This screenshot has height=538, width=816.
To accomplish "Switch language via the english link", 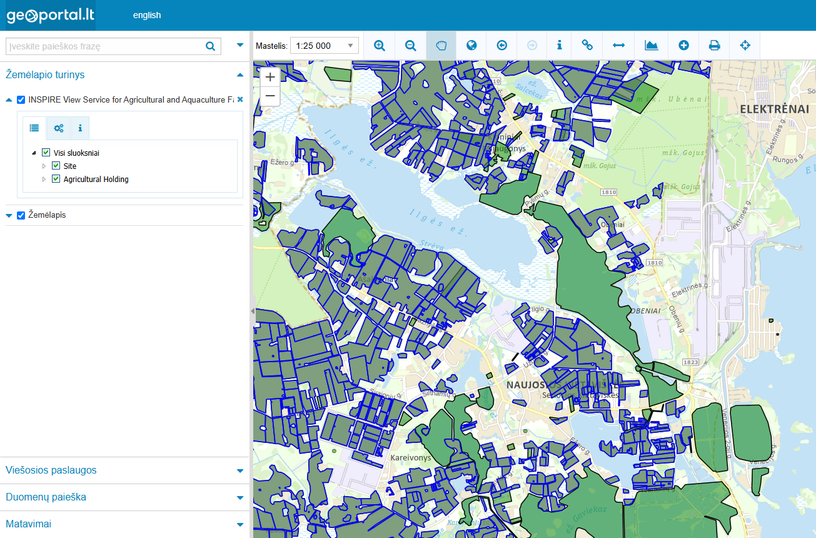I will tap(147, 15).
